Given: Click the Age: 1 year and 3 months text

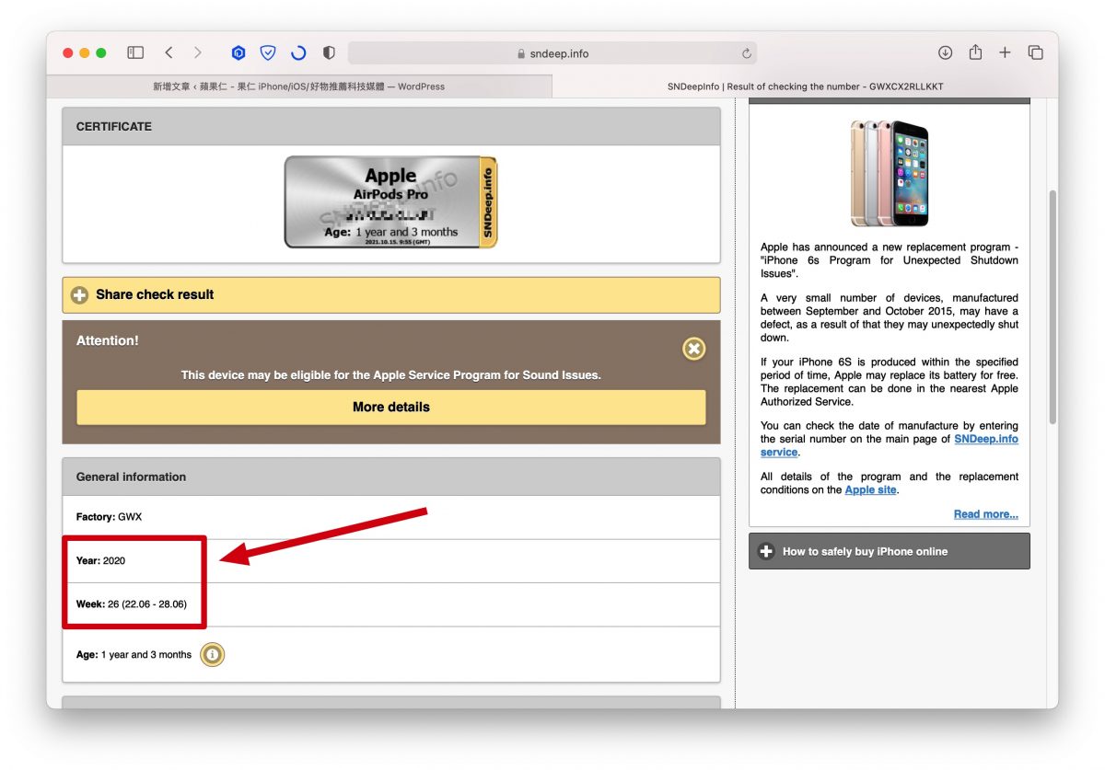Looking at the screenshot, I should click(x=134, y=655).
